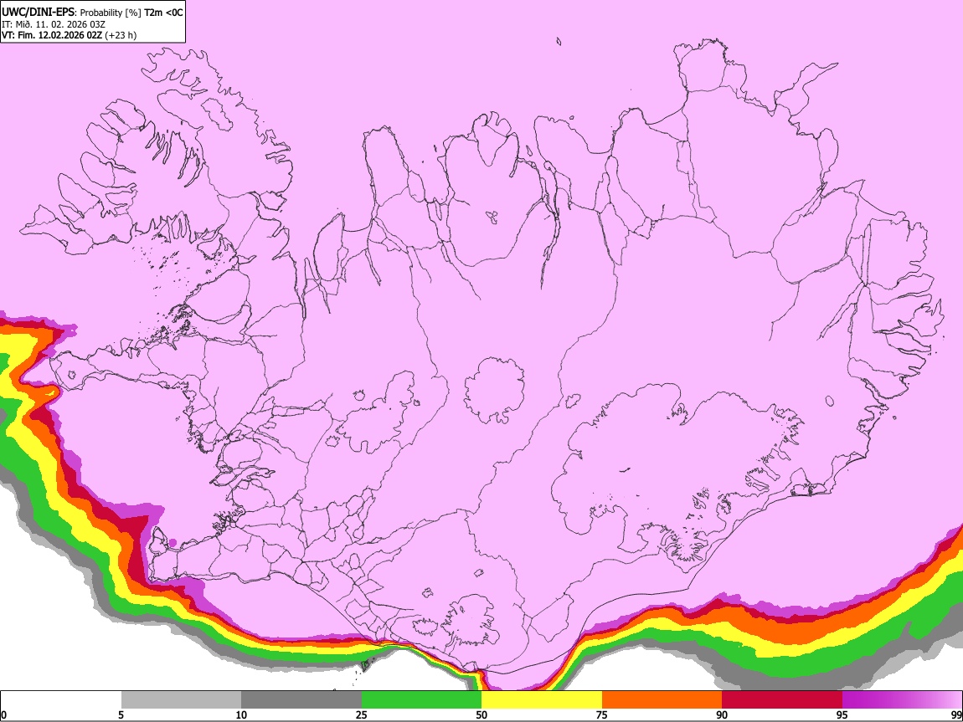Viewport: 963px width, 722px height.
Task: Click the '(+23 h)' forecast lead text
Action: point(121,35)
